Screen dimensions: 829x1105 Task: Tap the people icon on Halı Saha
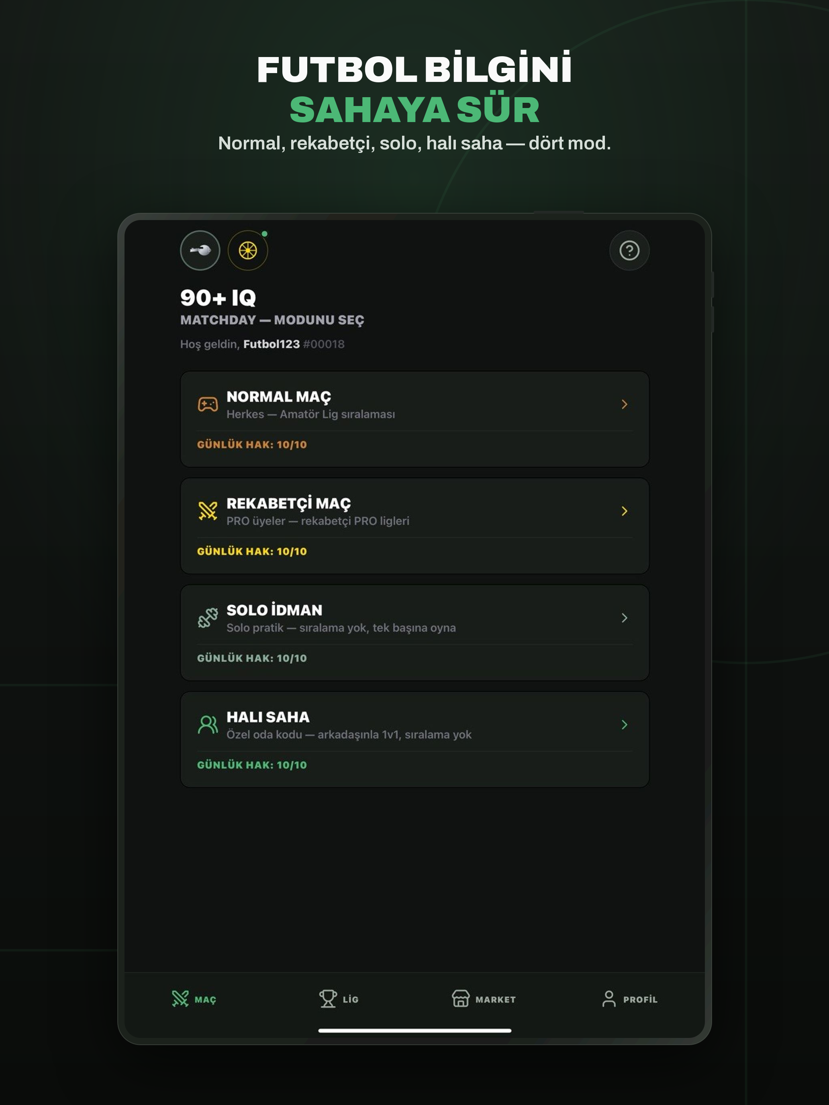(208, 724)
